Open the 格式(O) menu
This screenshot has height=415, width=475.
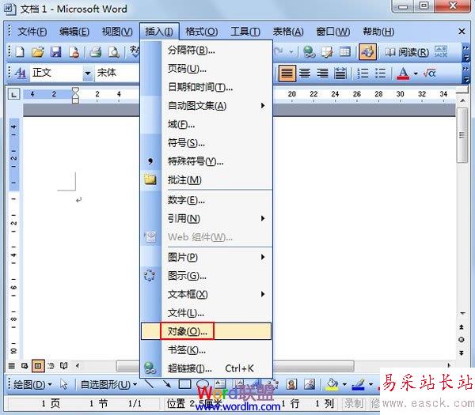[x=201, y=32]
